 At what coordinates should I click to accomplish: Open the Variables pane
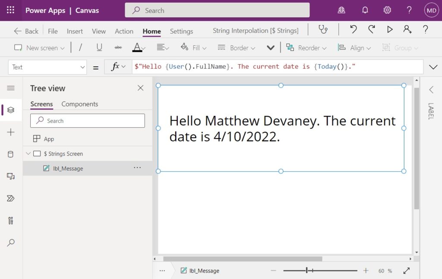(11, 220)
